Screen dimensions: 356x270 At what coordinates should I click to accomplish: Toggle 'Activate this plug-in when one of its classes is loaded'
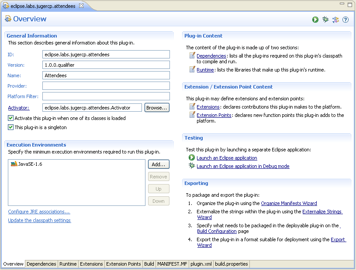(x=10, y=118)
